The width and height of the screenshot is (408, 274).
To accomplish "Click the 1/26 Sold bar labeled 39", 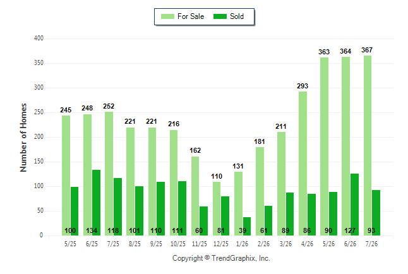I will [247, 227].
